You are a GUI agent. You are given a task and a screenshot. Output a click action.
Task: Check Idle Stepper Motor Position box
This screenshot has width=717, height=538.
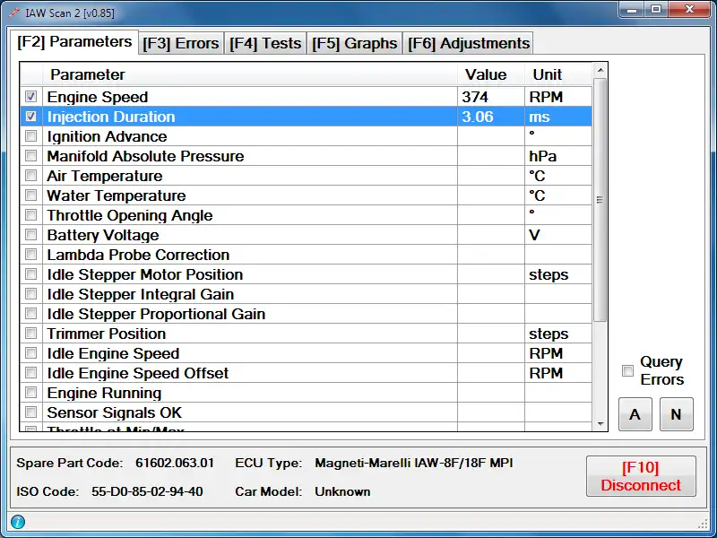pyautogui.click(x=31, y=274)
